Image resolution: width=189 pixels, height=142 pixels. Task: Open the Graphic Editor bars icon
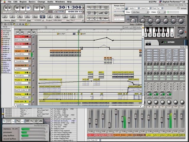coord(95,13)
